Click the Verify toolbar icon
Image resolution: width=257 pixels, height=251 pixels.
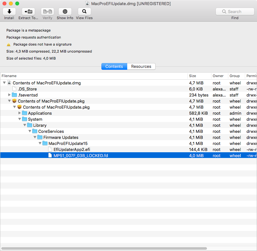48,11
